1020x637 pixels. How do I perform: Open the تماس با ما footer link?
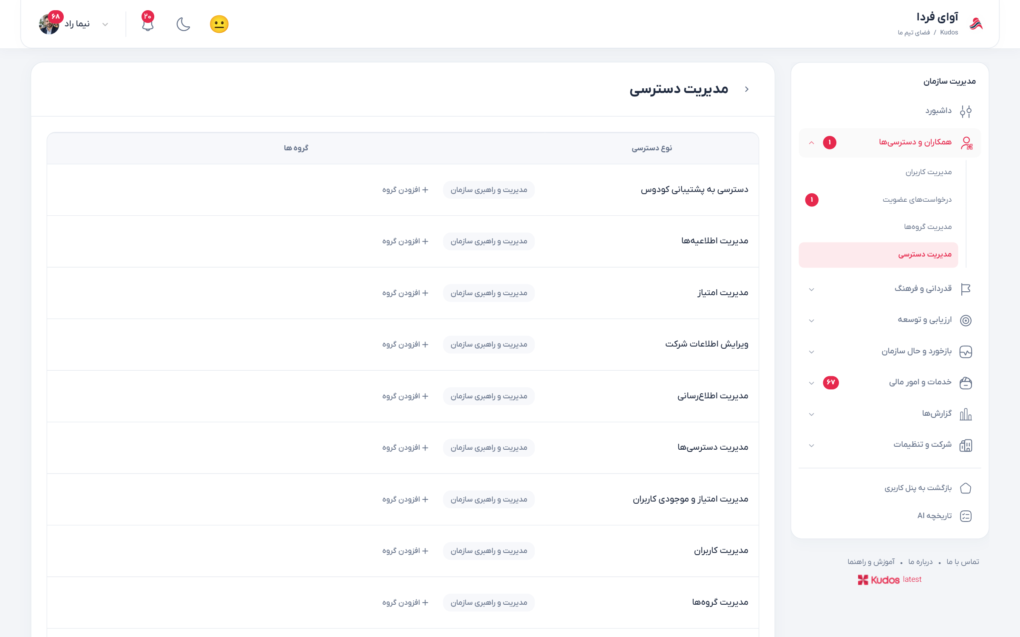(963, 562)
